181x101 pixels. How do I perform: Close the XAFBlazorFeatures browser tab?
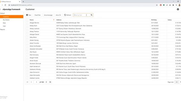tap(20, 2)
